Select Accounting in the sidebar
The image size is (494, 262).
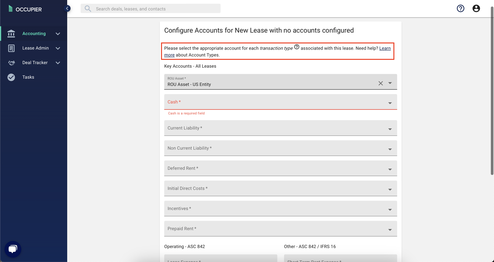pyautogui.click(x=34, y=33)
